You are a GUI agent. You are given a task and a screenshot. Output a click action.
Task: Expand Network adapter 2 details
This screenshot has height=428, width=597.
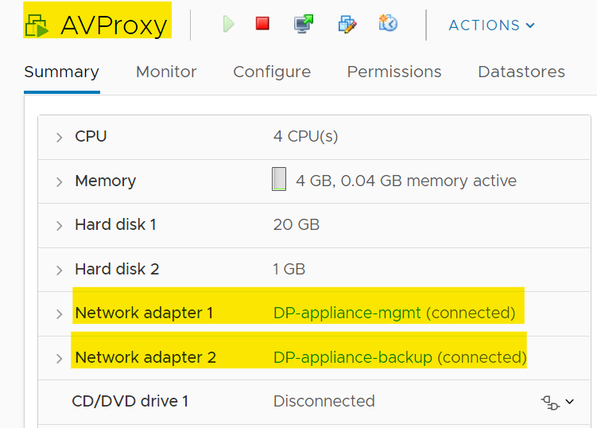coord(60,359)
